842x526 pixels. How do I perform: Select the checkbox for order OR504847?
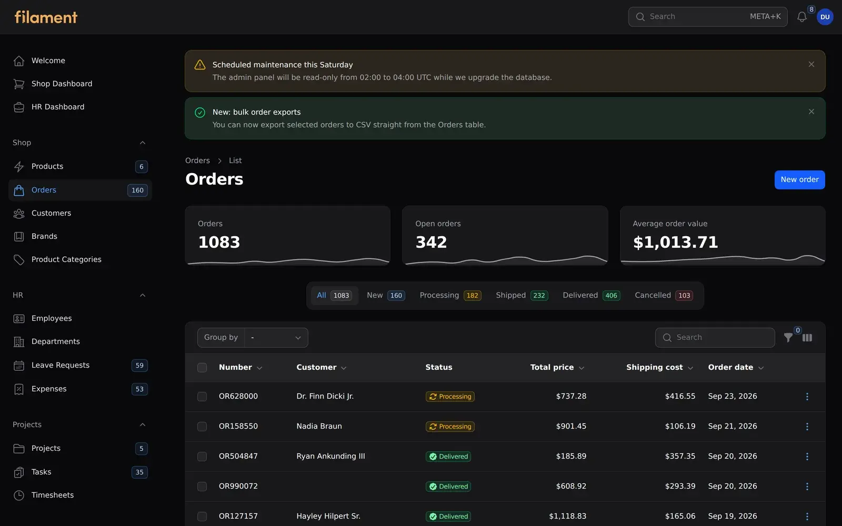202,457
